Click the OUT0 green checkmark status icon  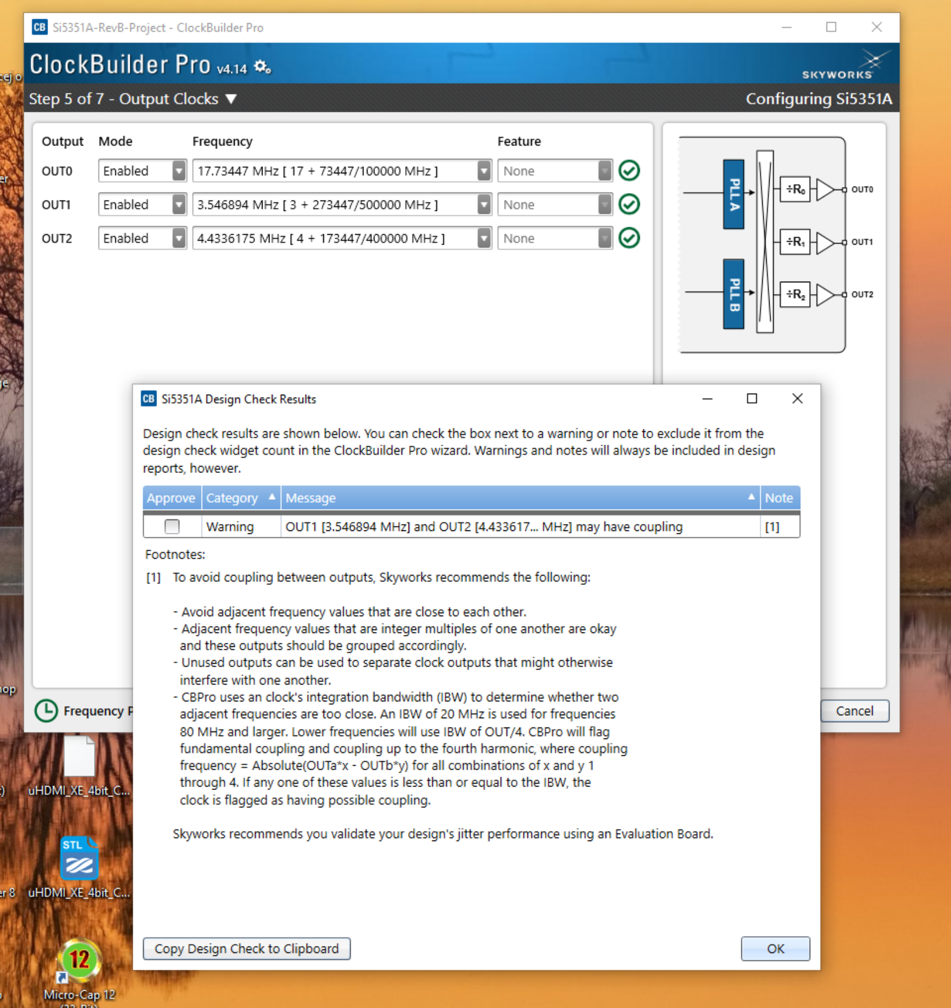[x=629, y=171]
